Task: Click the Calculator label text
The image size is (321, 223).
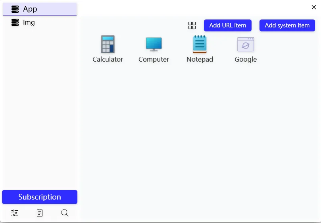Action: pos(108,59)
